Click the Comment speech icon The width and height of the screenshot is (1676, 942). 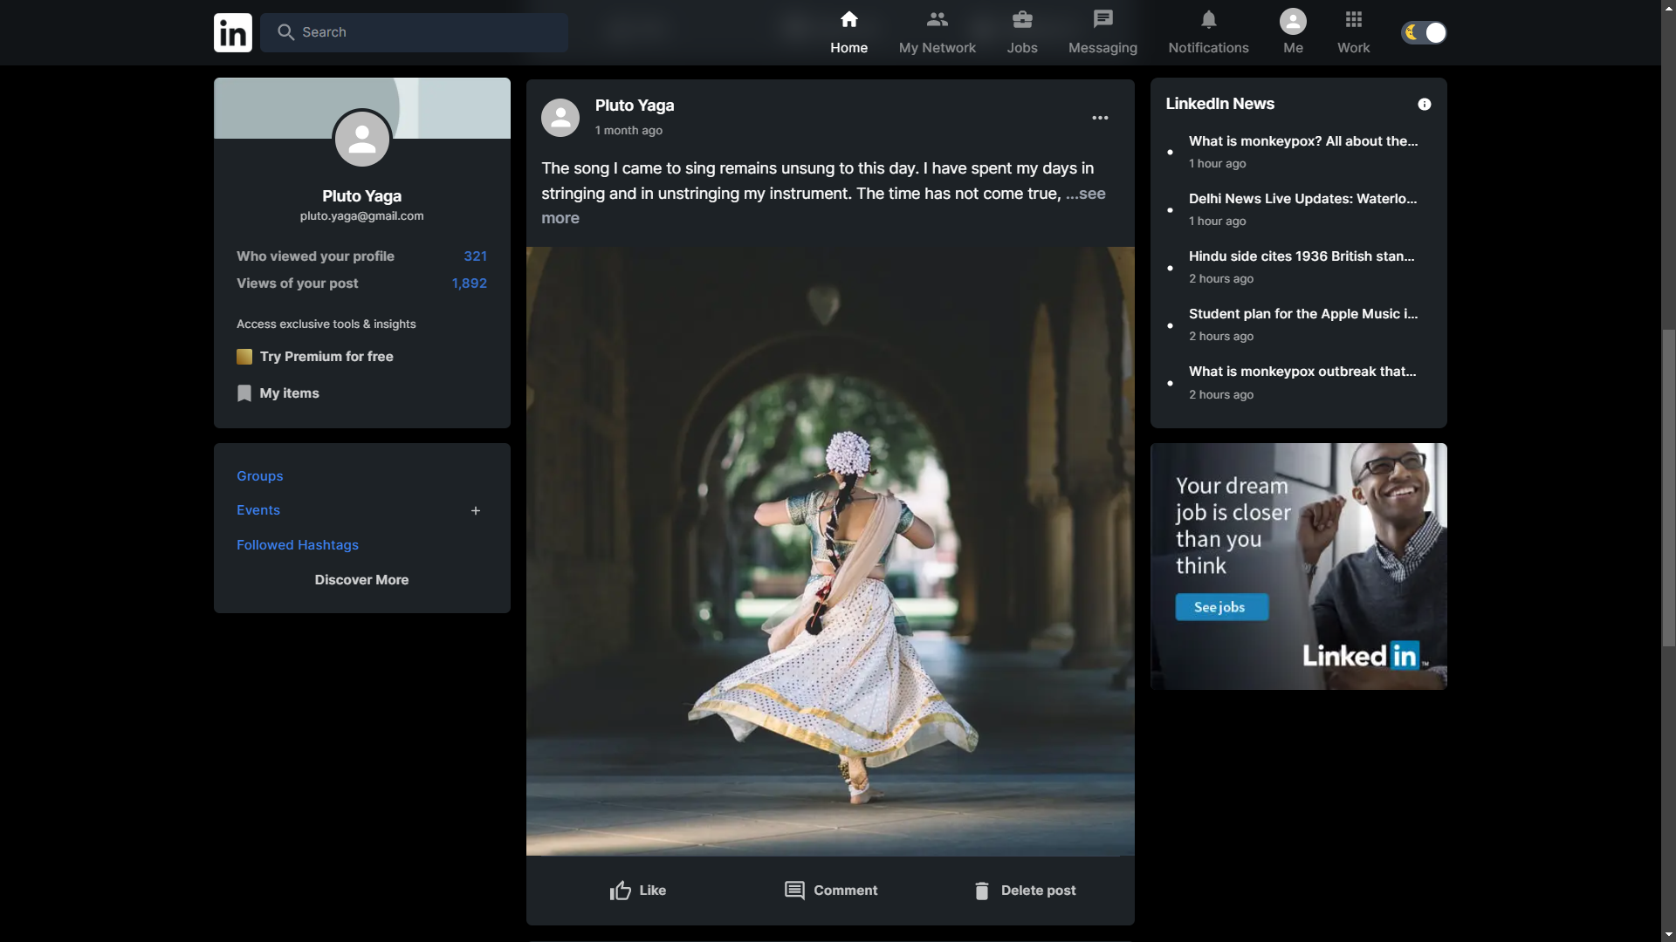tap(794, 891)
